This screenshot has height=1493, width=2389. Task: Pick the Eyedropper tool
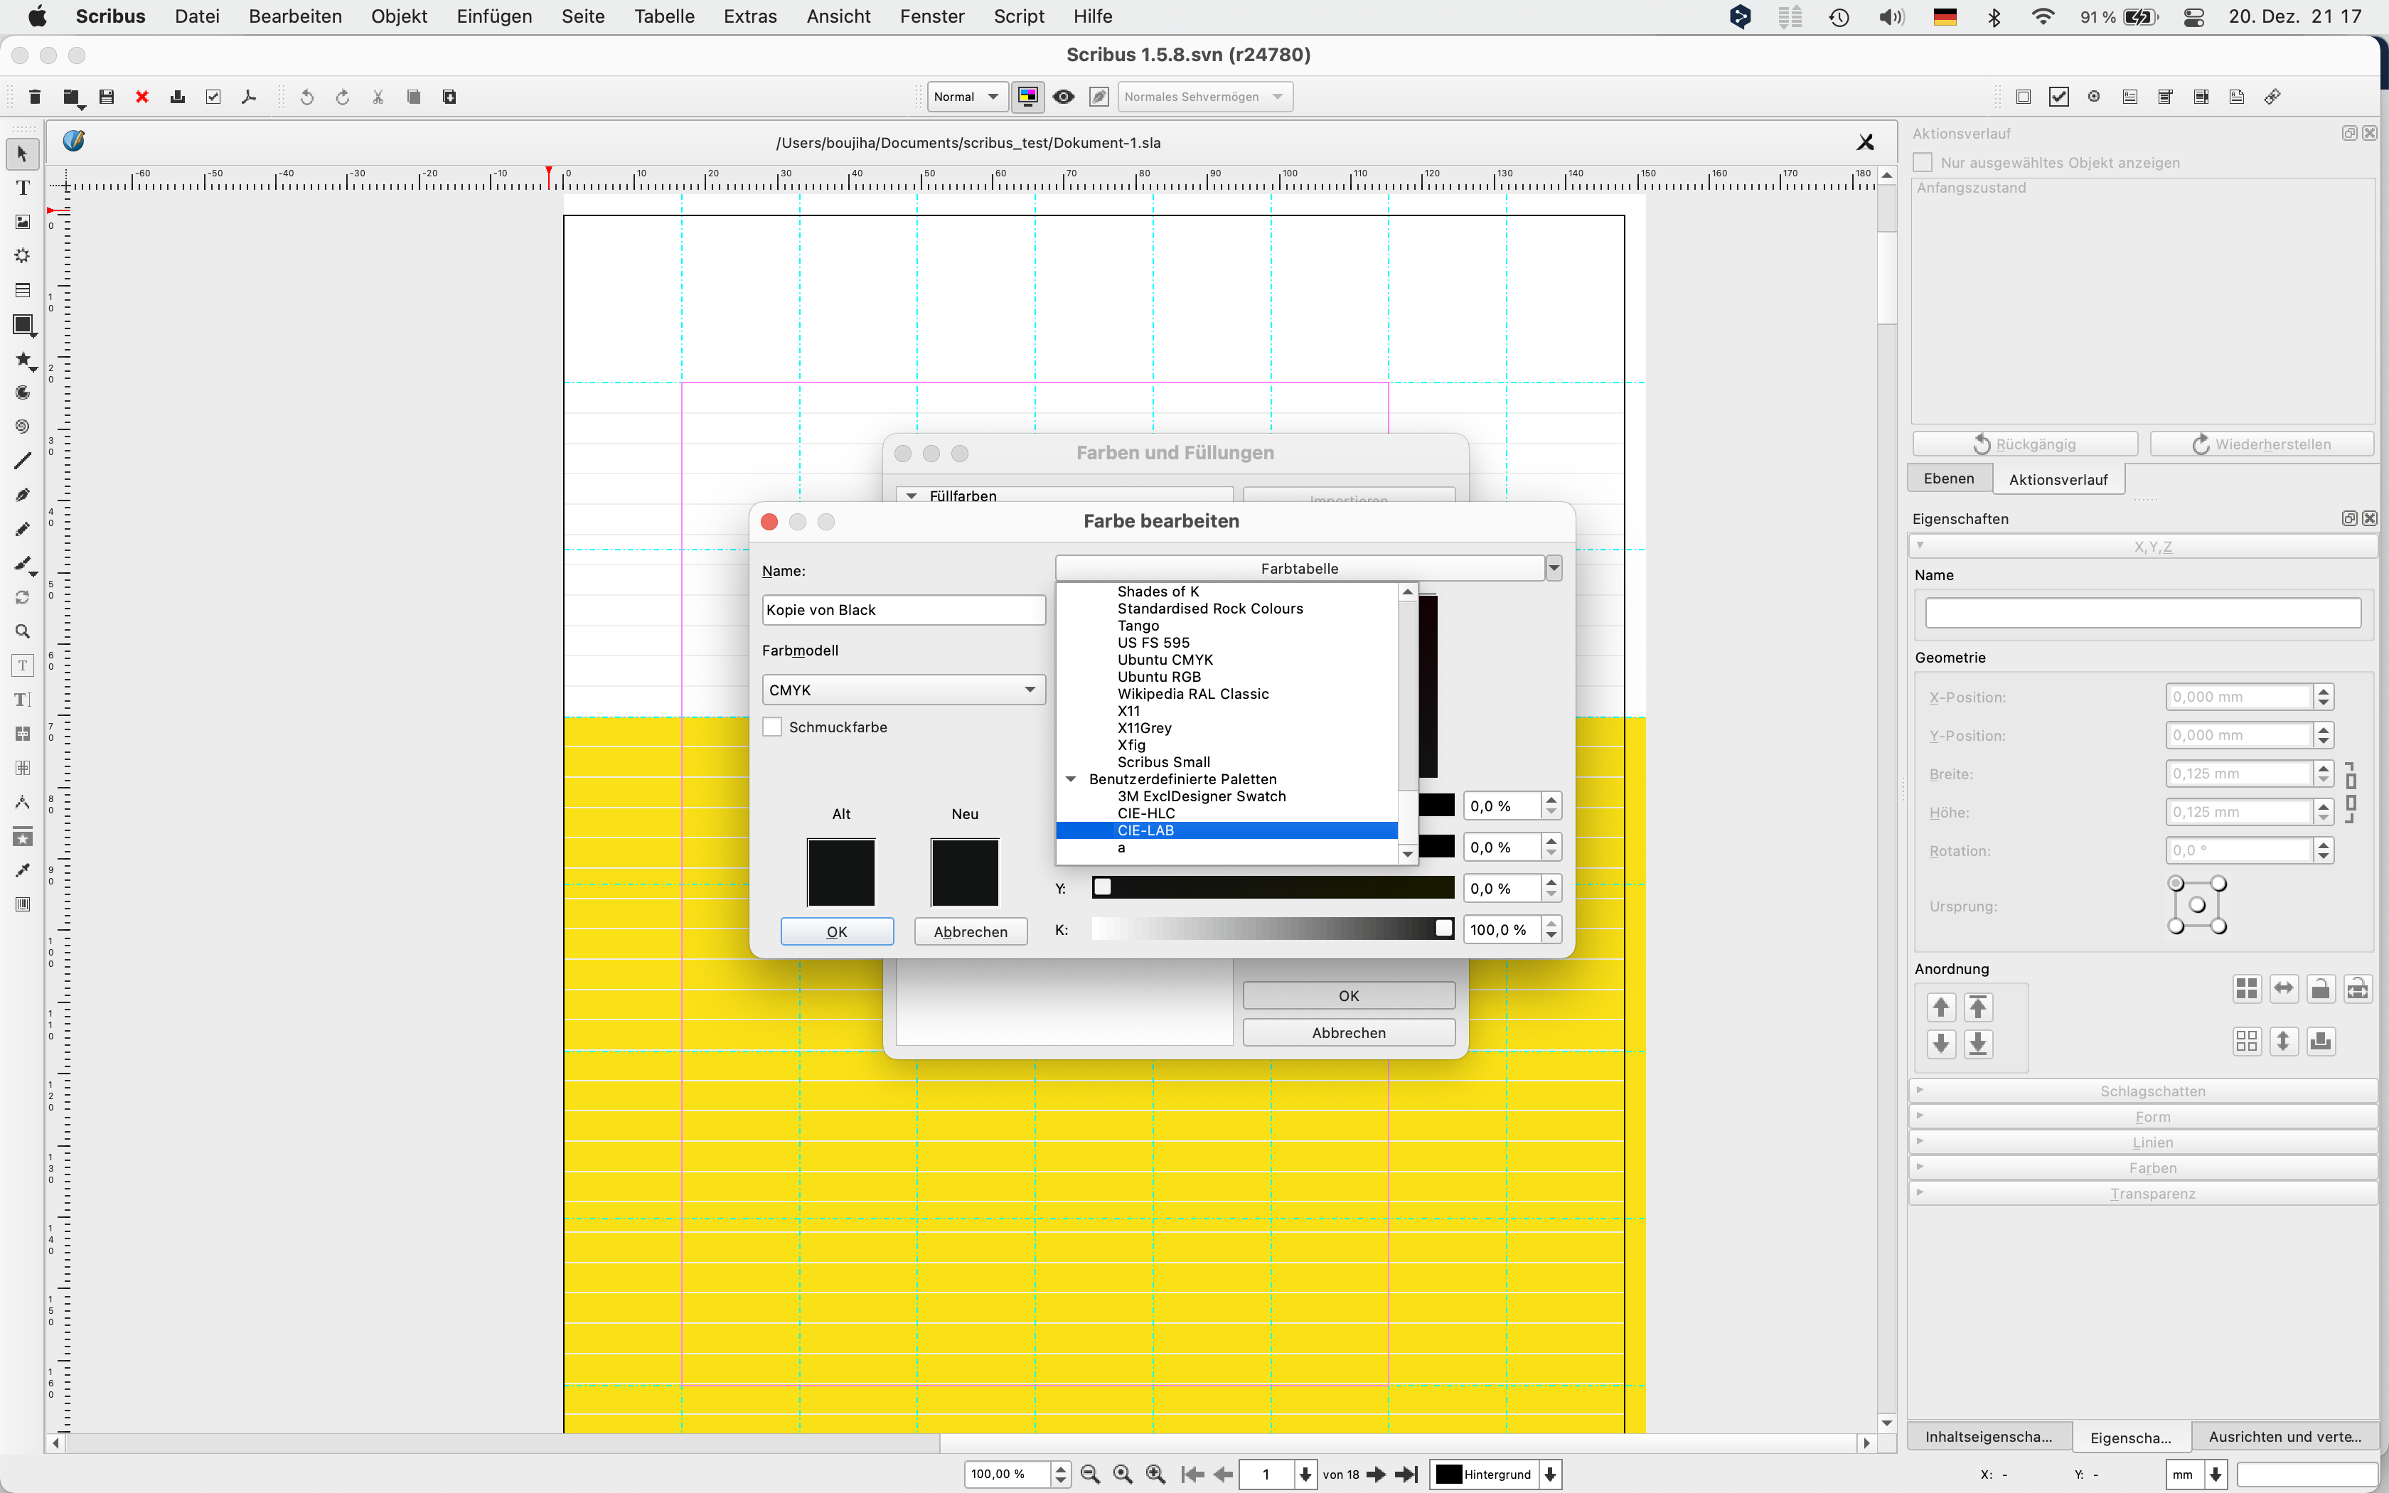click(22, 870)
